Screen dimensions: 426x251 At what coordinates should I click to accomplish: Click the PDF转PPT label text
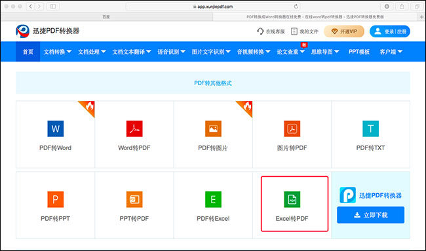(x=56, y=218)
